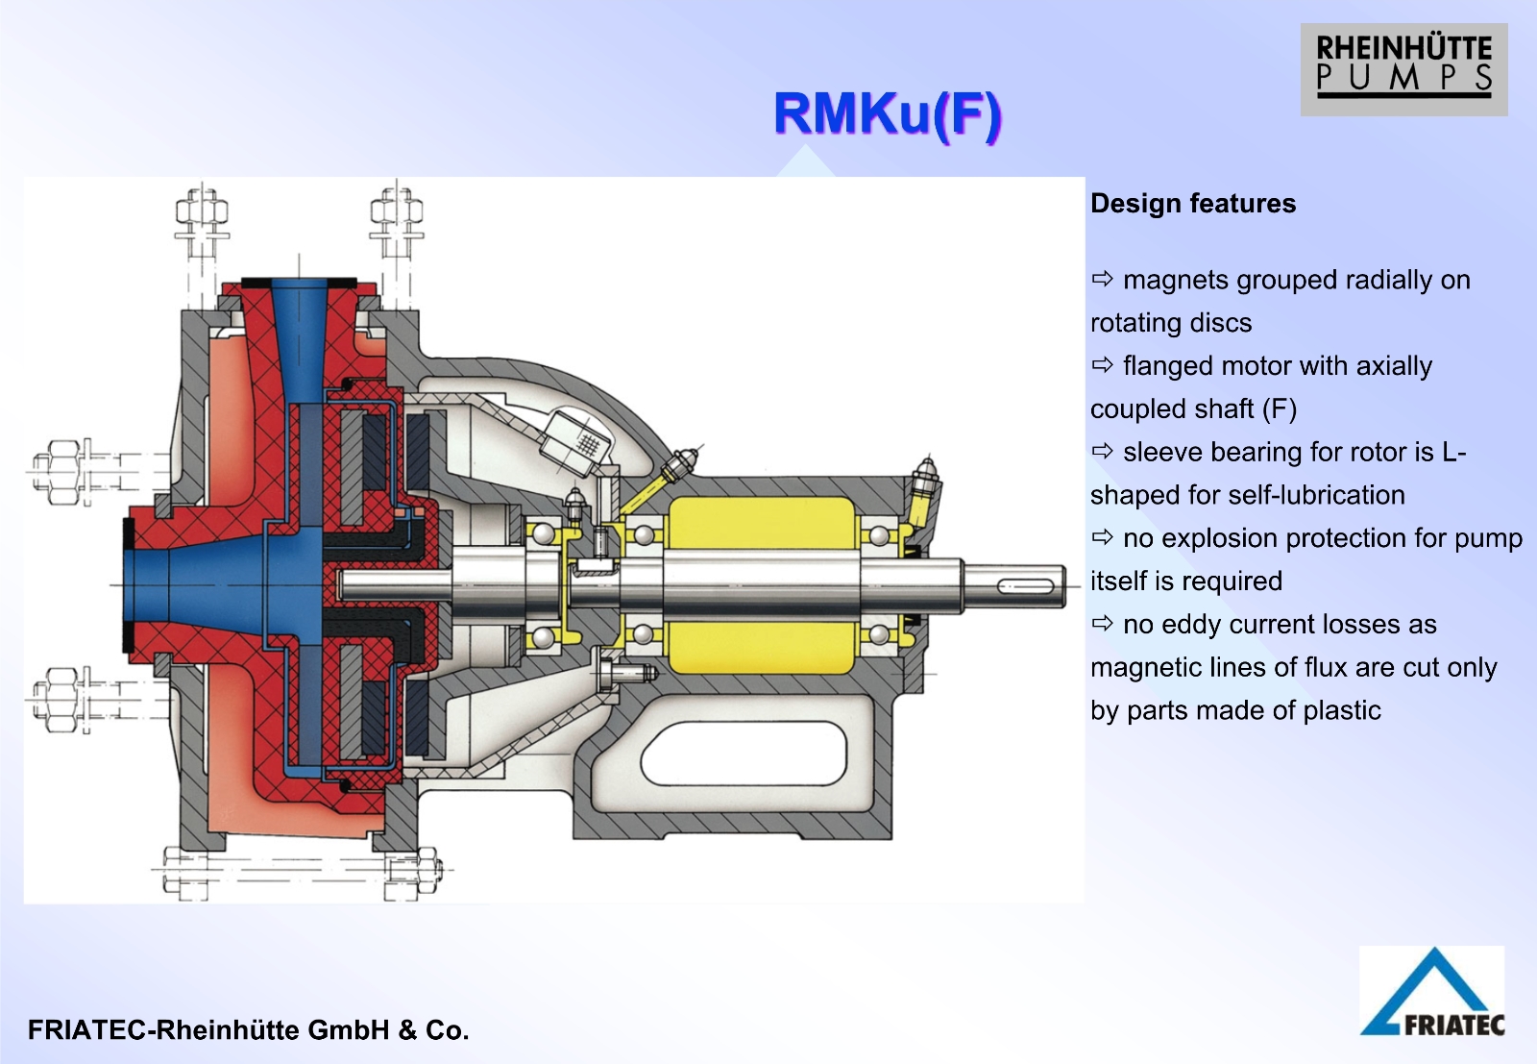
Task: Click 'shaped for self-lubrication' line
Action: pyautogui.click(x=1247, y=495)
